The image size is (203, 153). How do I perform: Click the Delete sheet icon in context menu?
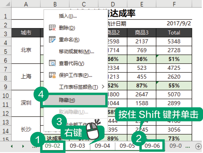[x=52, y=28]
